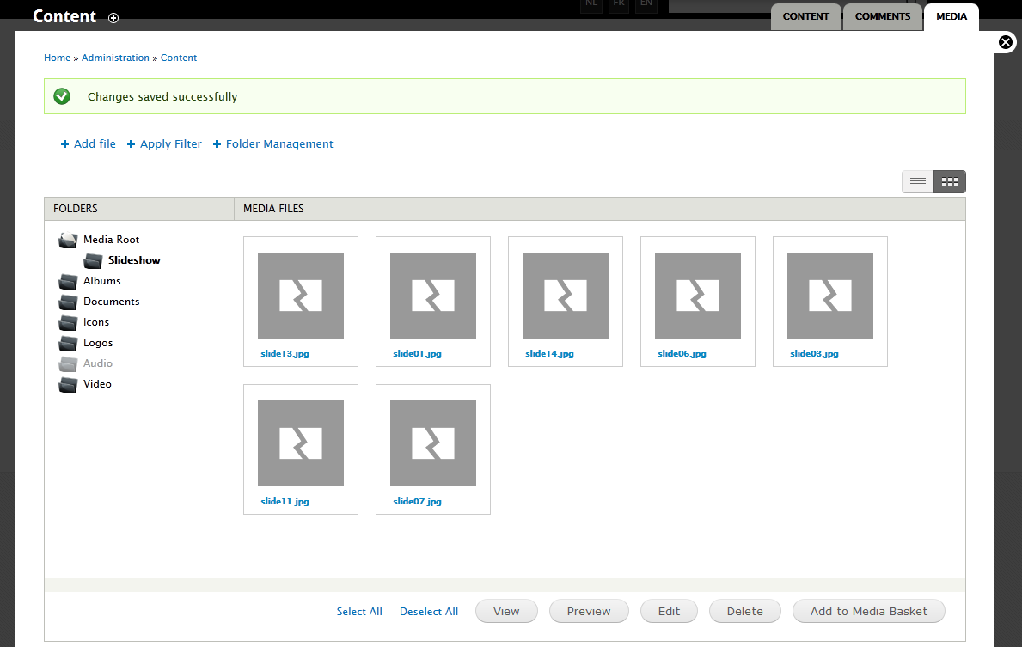
Task: Select Documents folder label
Action: [112, 301]
